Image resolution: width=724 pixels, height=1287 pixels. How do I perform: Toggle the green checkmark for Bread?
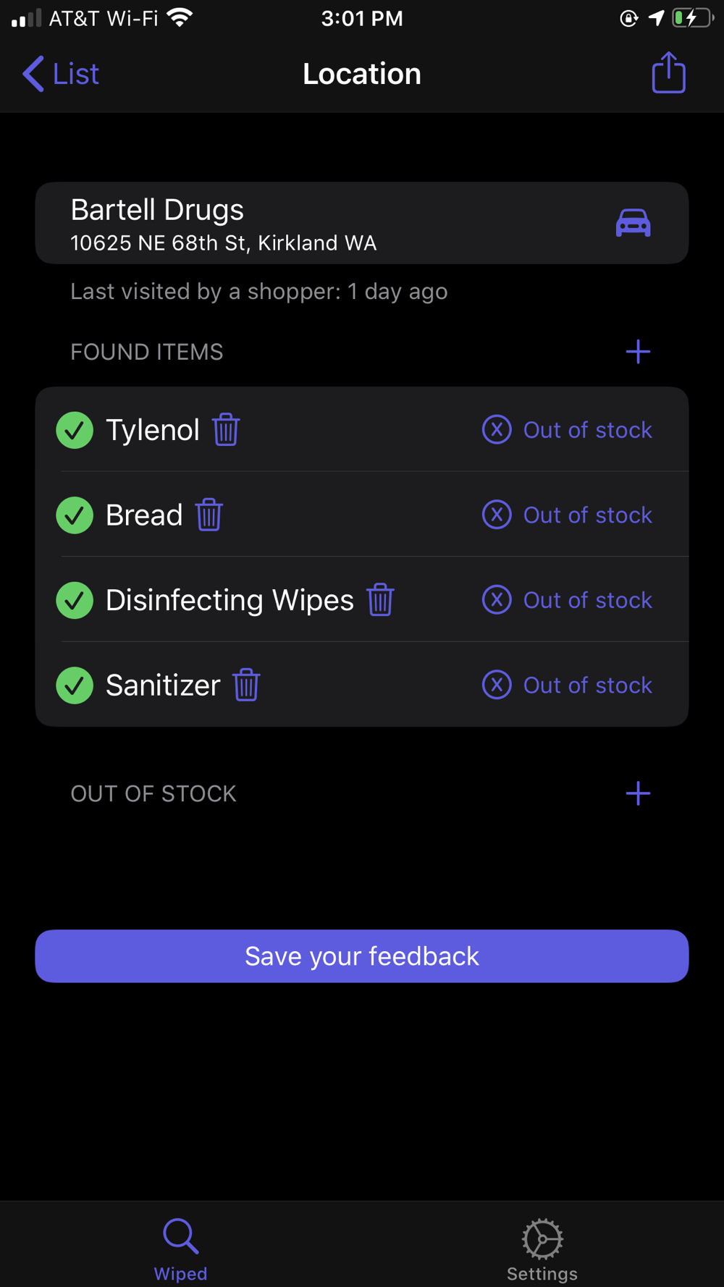75,515
